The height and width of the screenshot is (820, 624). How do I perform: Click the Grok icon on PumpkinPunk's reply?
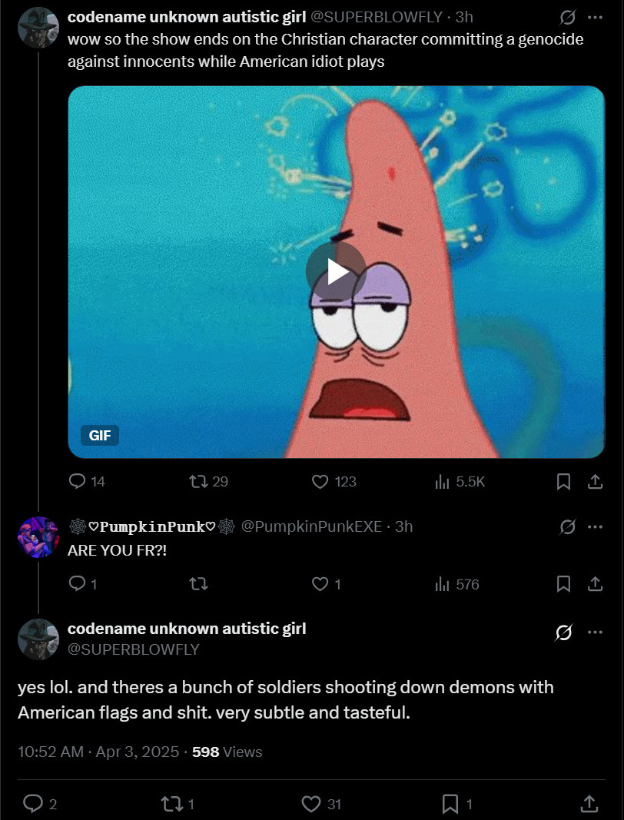click(x=568, y=527)
